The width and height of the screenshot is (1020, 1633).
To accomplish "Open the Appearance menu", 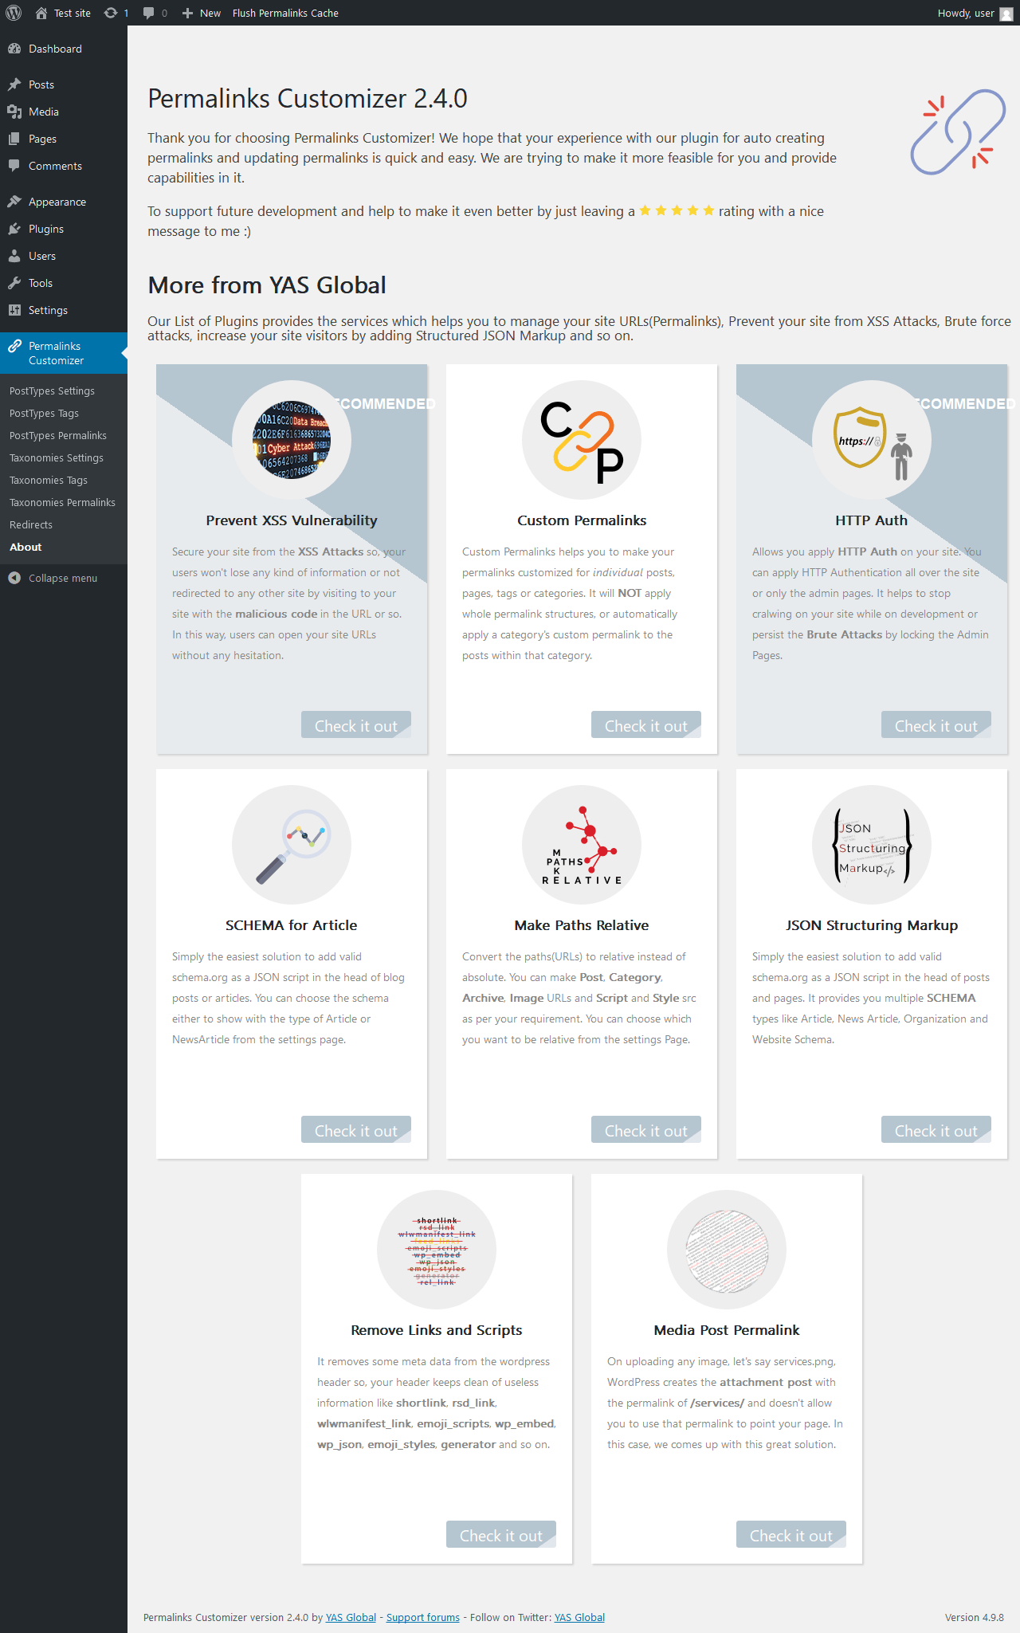I will coord(64,202).
